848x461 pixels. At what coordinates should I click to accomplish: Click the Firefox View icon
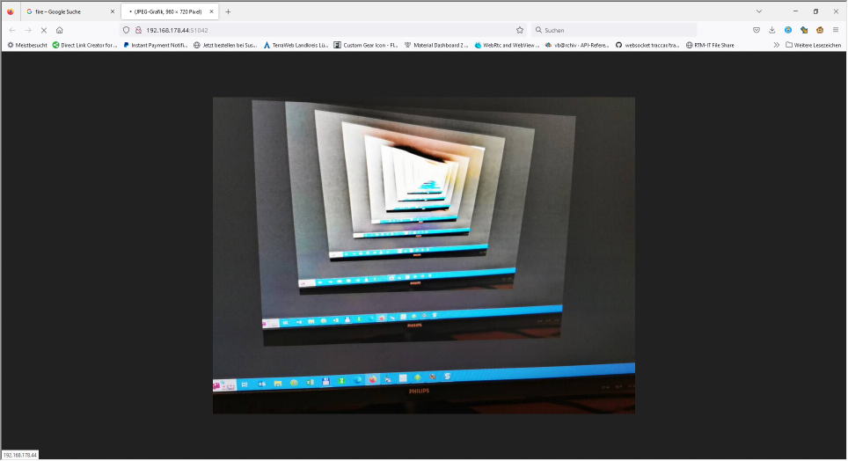click(x=11, y=11)
